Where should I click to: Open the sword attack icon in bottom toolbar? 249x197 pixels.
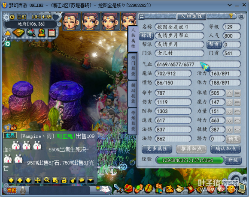click(118, 188)
